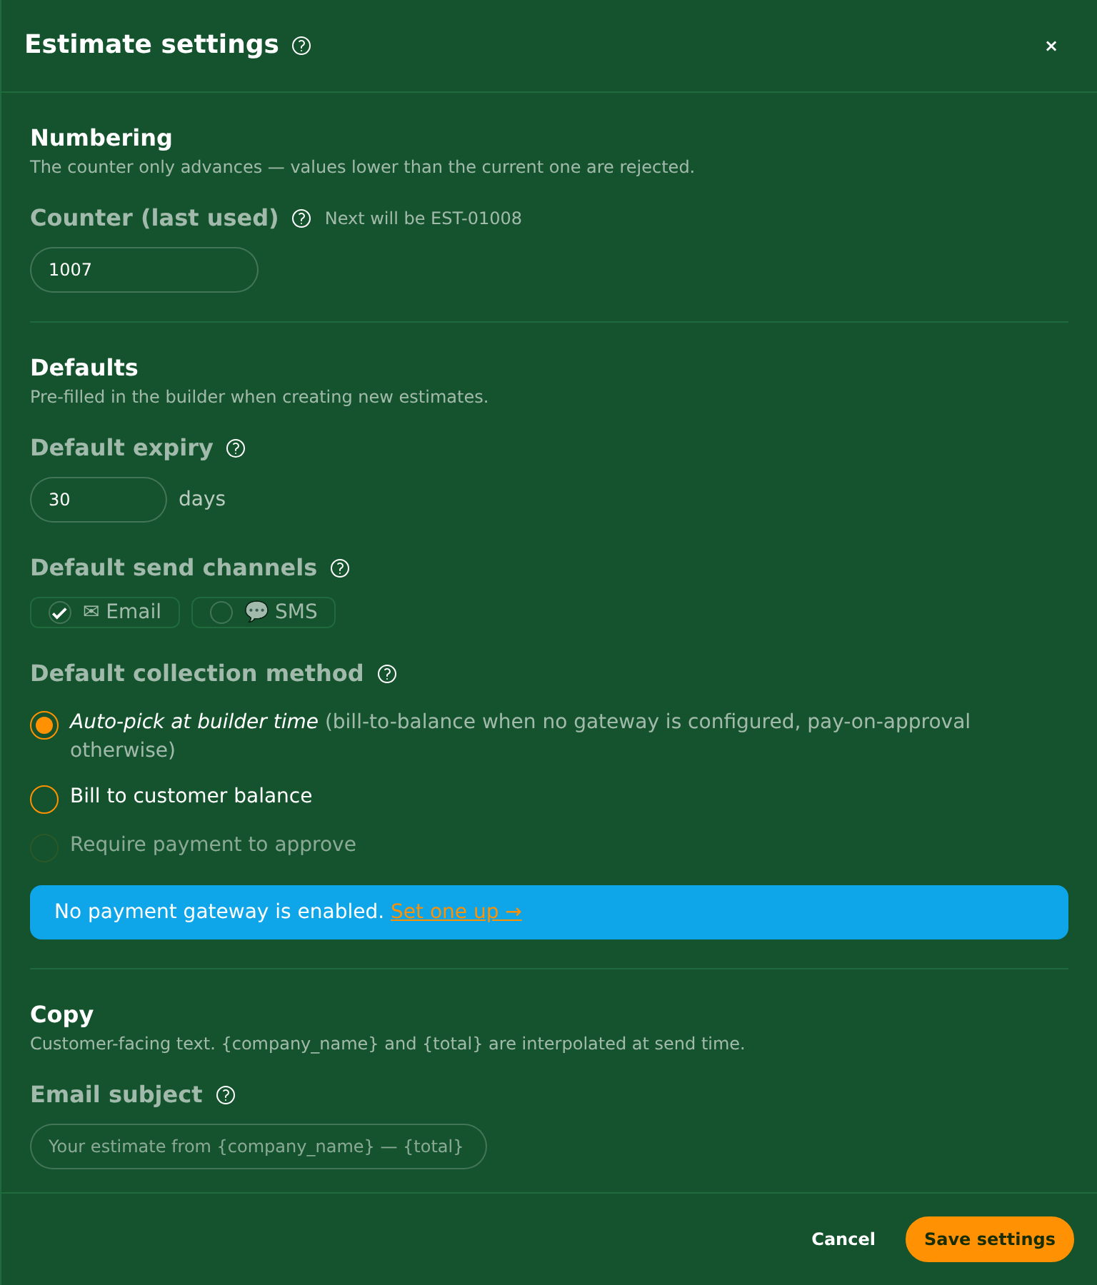1097x1285 pixels.
Task: Toggle the Email send channel checkbox
Action: click(60, 613)
